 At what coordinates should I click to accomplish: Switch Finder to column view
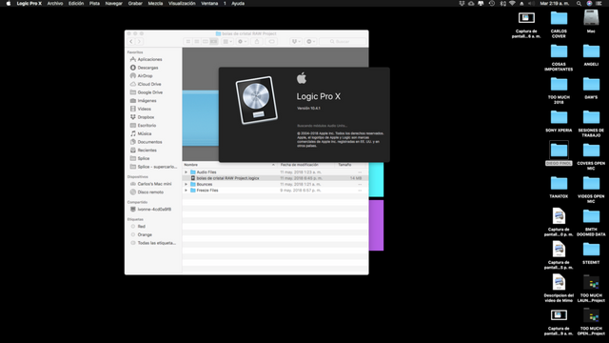pos(206,41)
